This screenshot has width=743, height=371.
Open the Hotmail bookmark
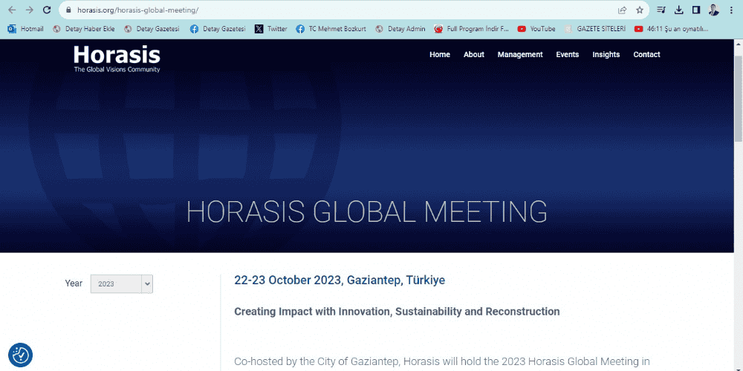pyautogui.click(x=25, y=29)
